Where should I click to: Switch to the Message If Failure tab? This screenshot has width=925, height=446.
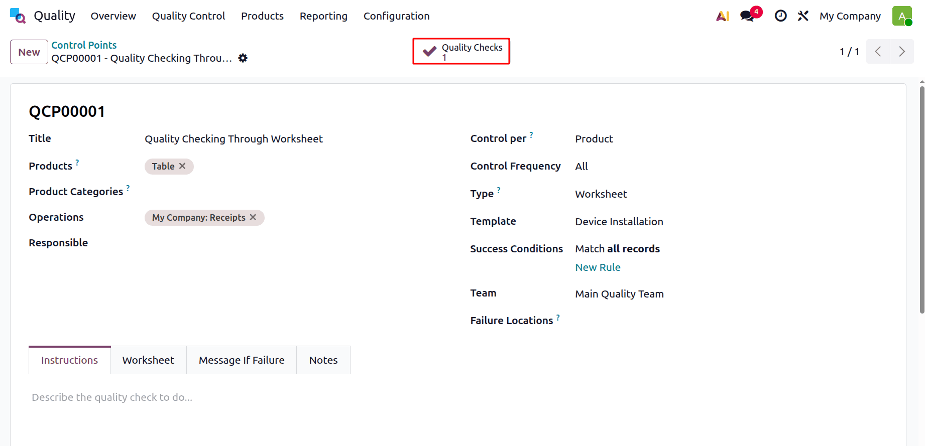[x=242, y=360]
